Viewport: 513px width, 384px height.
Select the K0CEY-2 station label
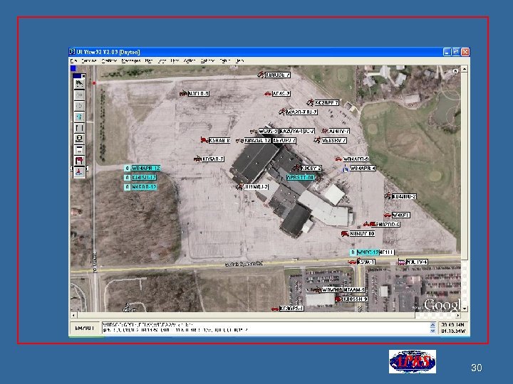[x=311, y=168]
